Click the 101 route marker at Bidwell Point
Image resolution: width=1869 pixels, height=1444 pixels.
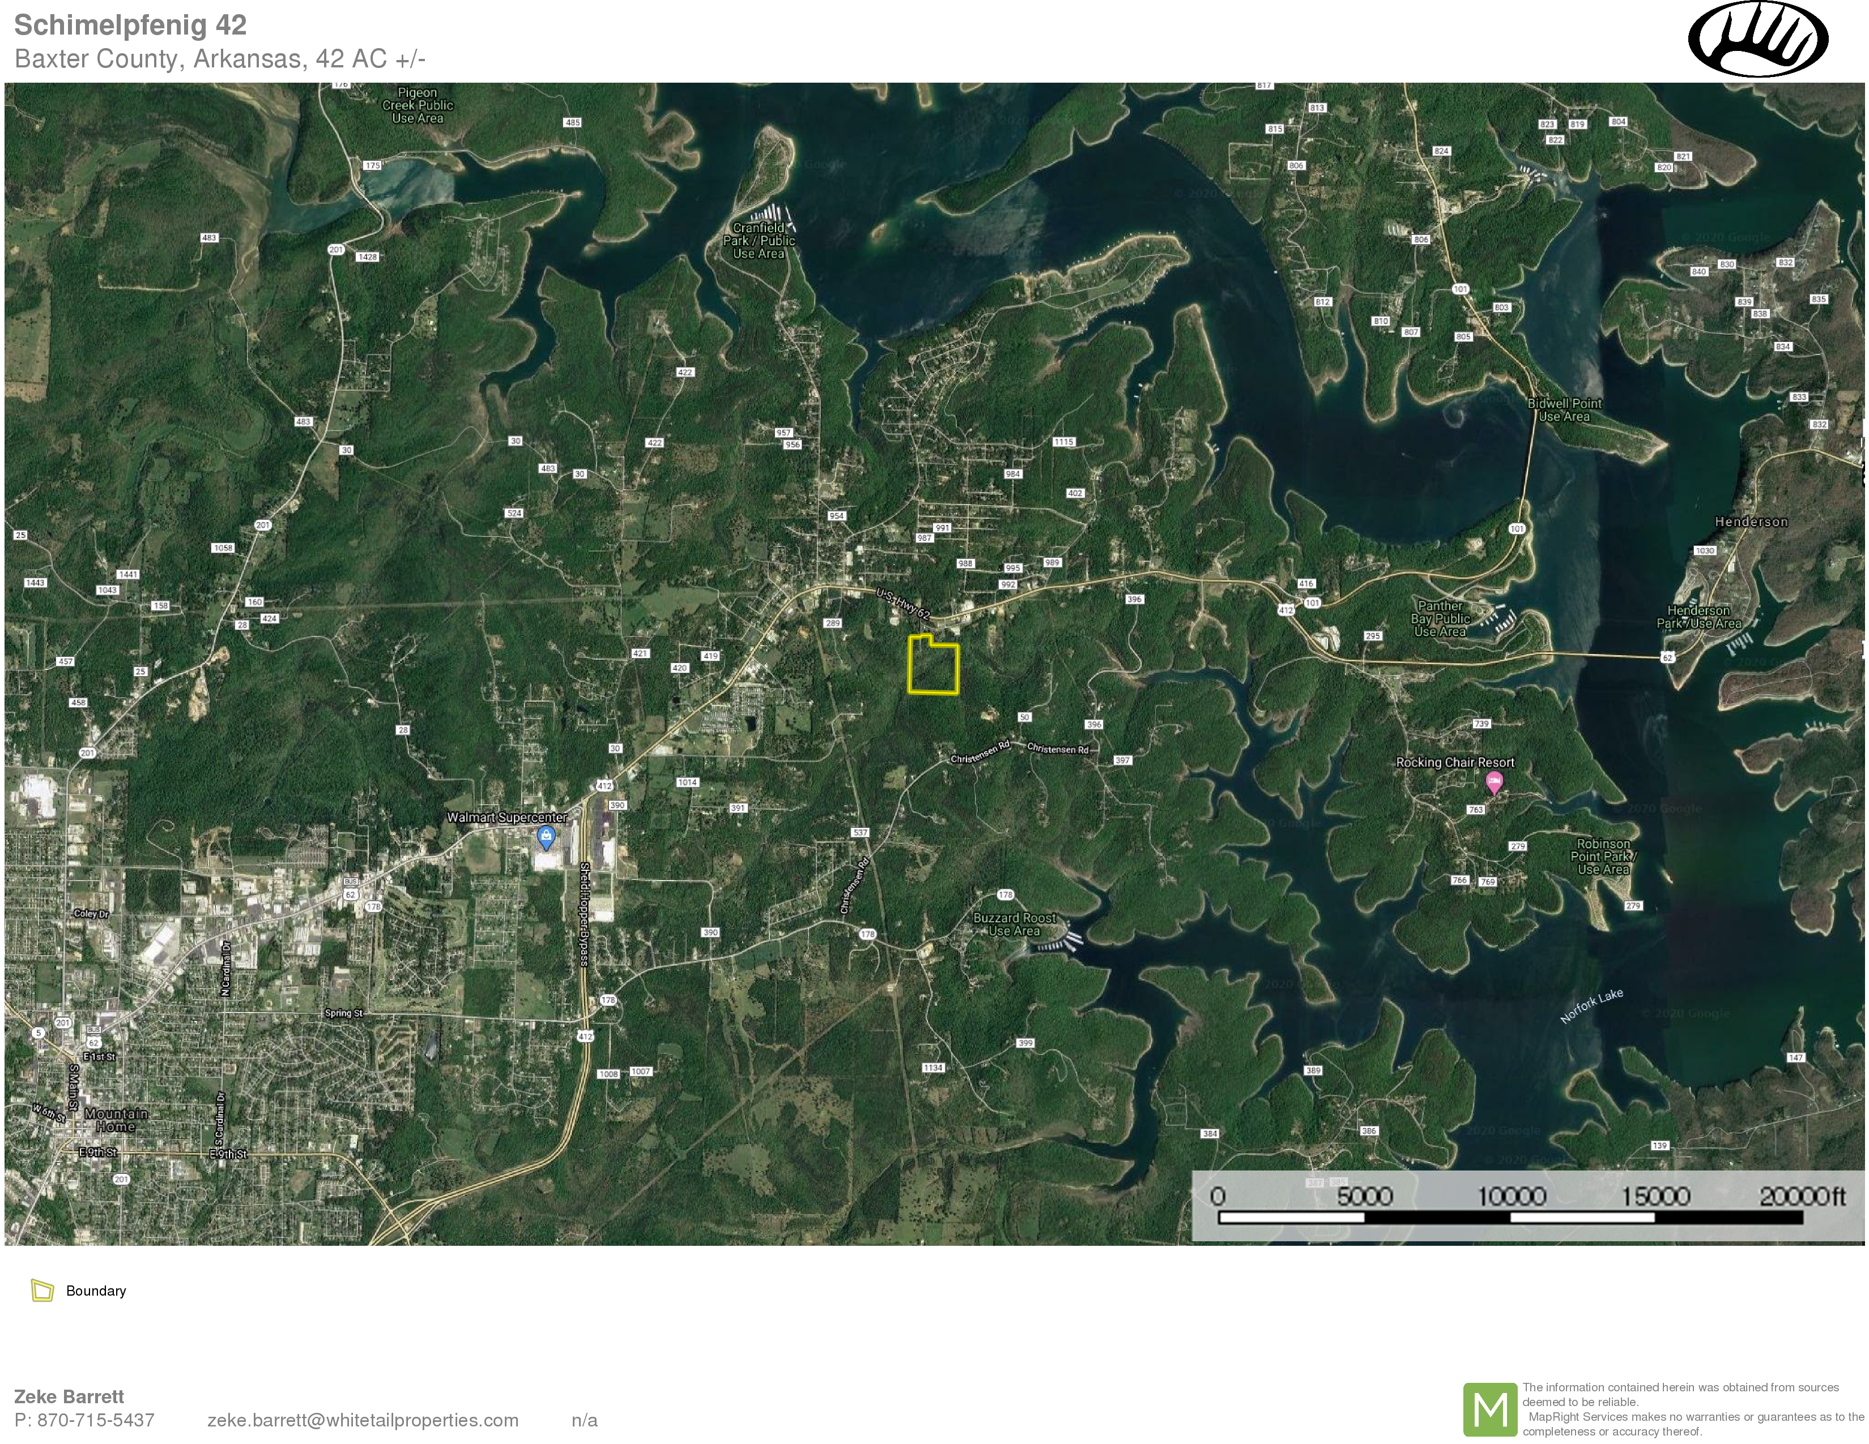(1517, 529)
